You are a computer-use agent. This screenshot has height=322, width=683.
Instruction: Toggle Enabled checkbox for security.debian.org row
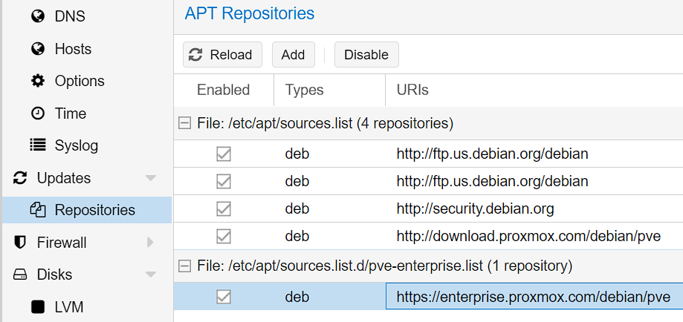pyautogui.click(x=224, y=209)
